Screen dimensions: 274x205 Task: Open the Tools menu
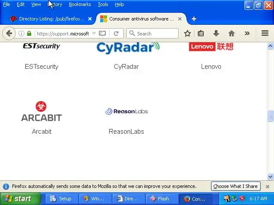103,4
